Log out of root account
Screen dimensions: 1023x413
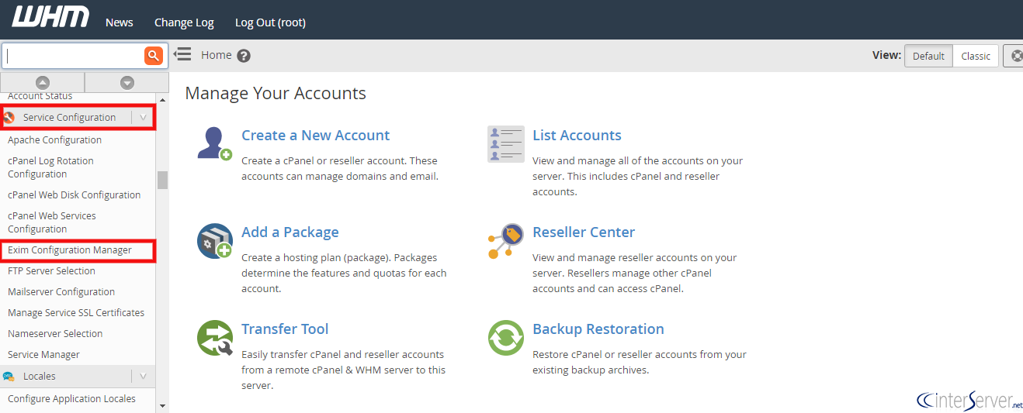(270, 22)
